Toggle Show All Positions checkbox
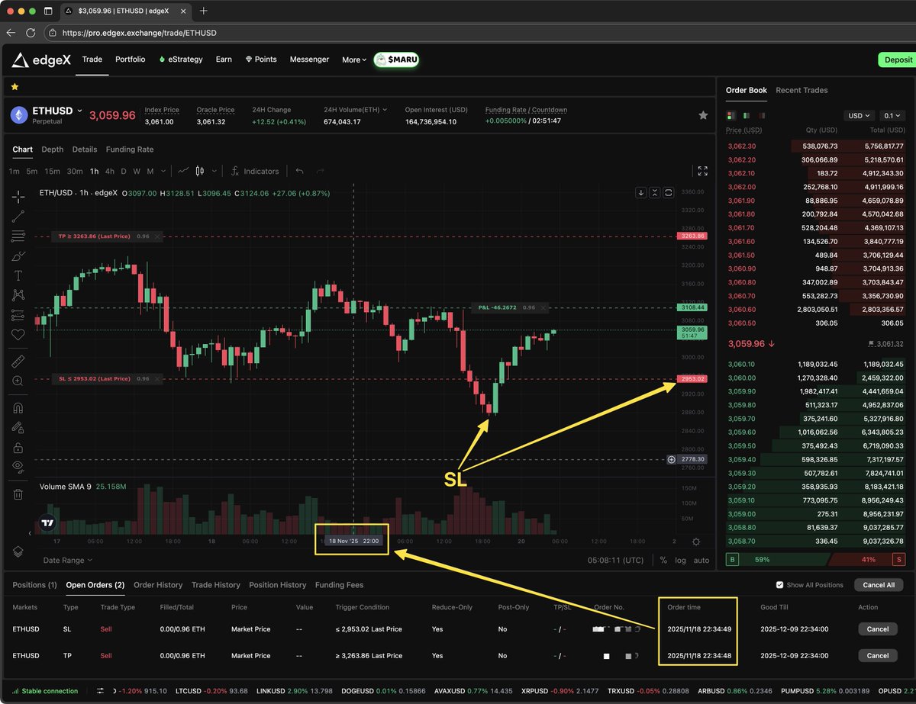Image resolution: width=916 pixels, height=704 pixels. [779, 585]
